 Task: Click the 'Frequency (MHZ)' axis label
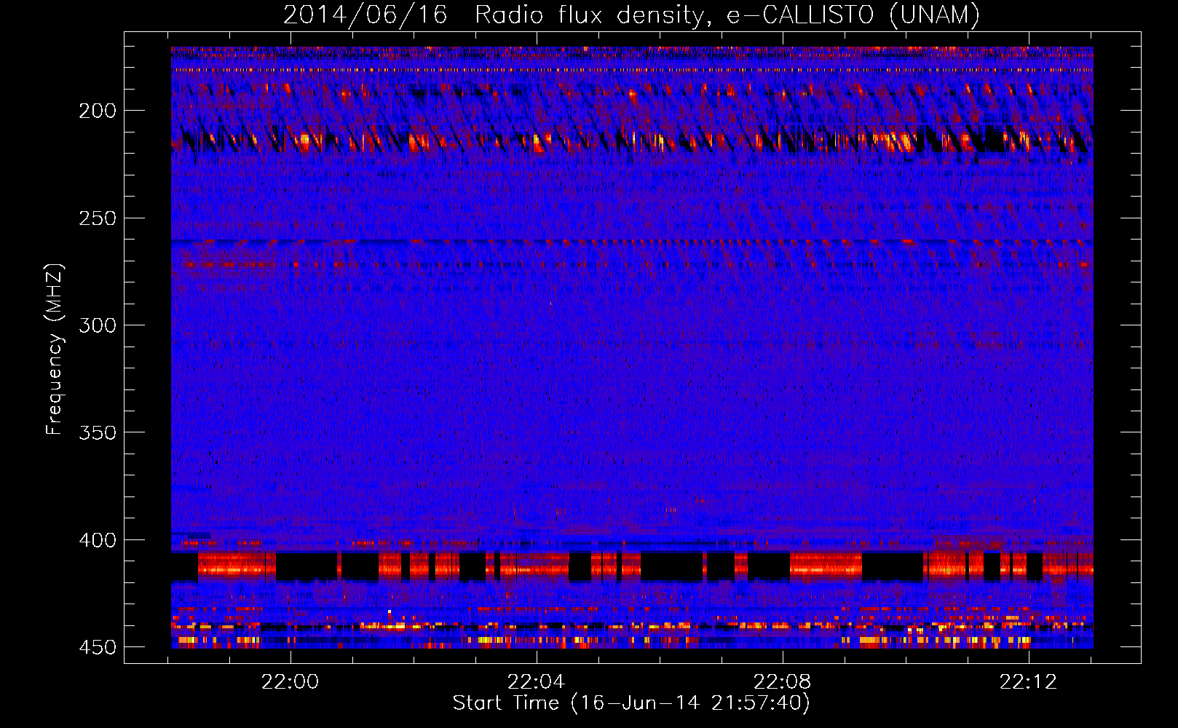click(55, 349)
